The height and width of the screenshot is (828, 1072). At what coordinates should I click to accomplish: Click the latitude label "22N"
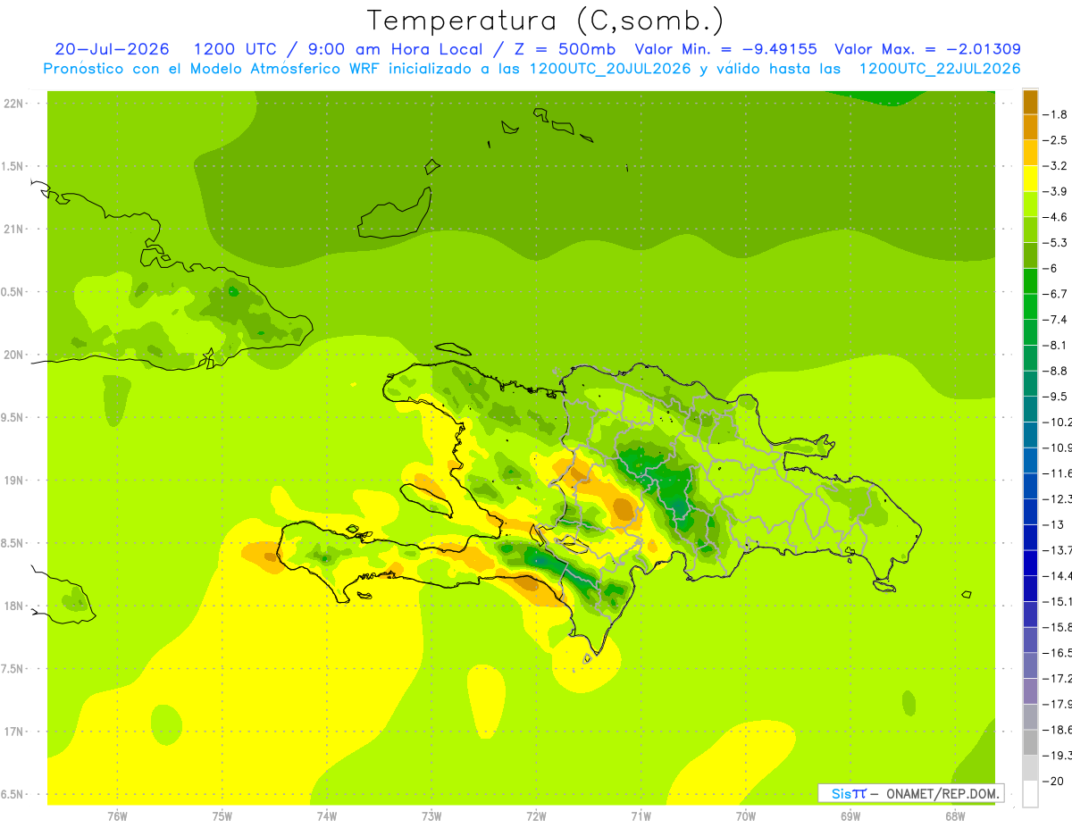[13, 104]
